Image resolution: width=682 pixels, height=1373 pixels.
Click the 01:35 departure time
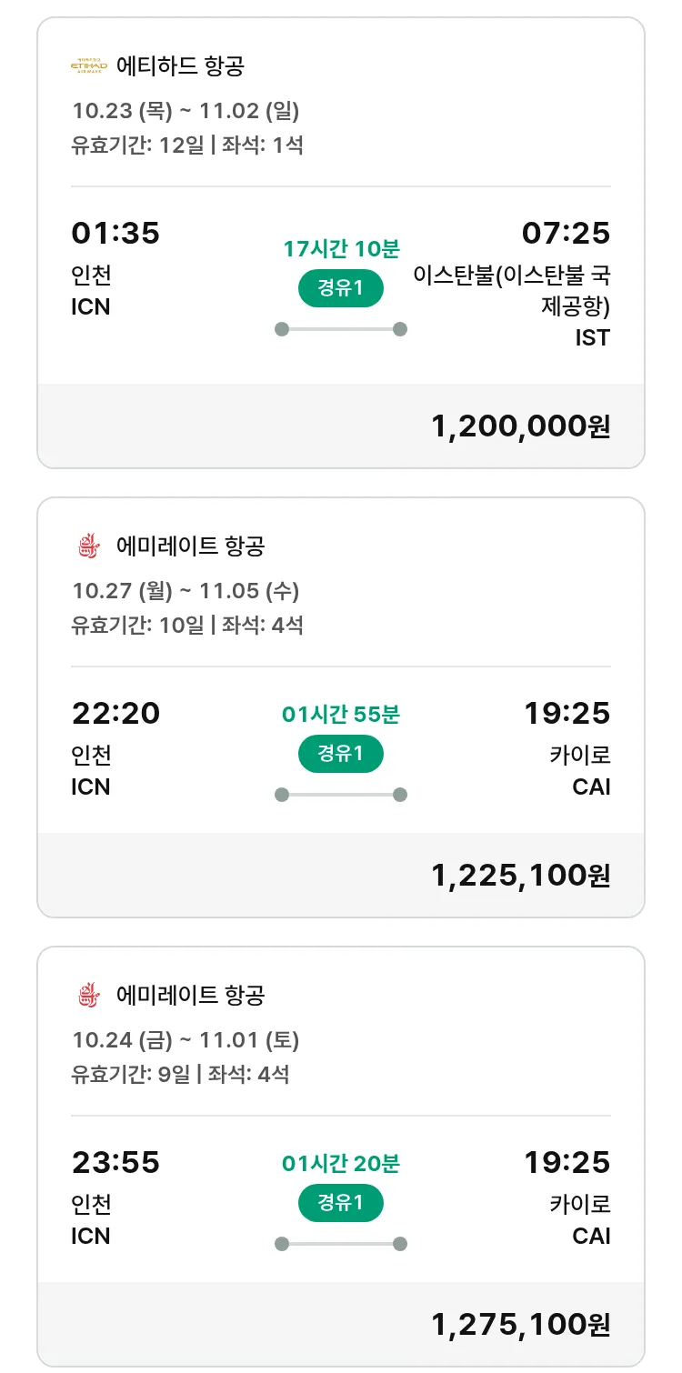tap(115, 234)
